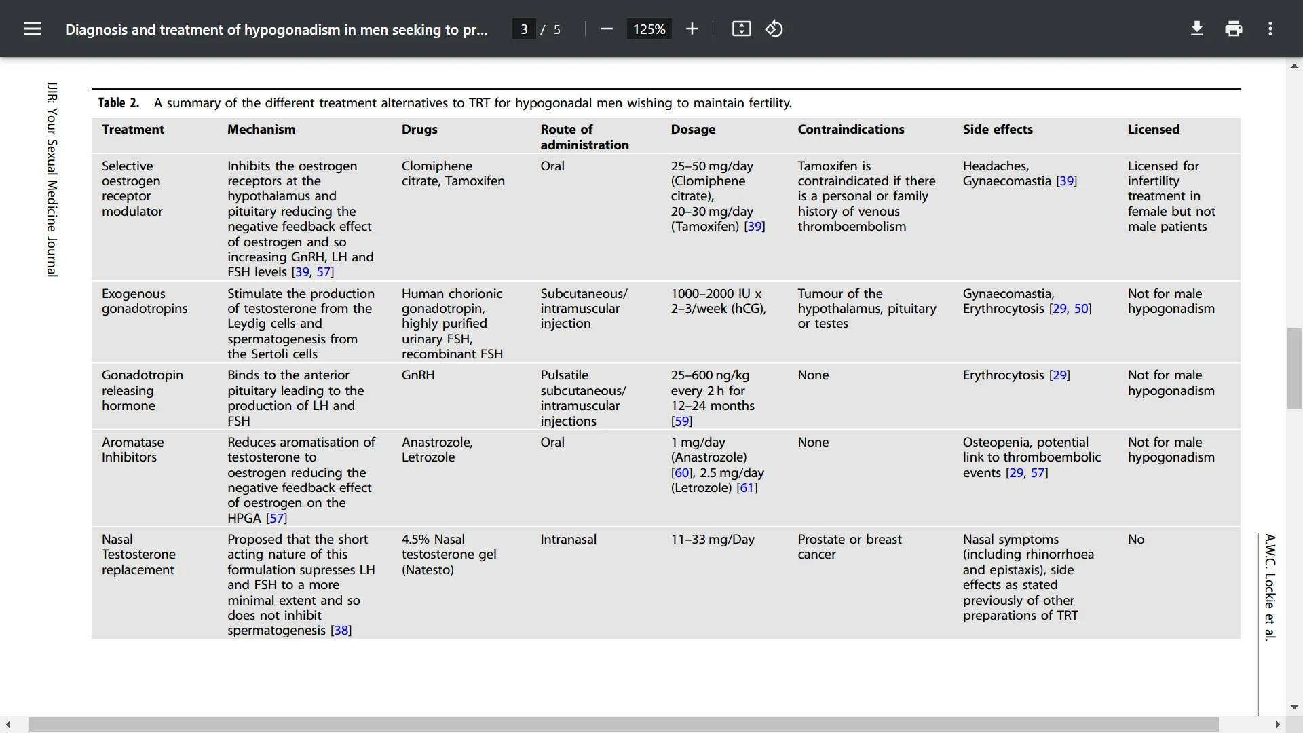Click the Route of administration header
Image resolution: width=1303 pixels, height=733 pixels.
click(x=585, y=137)
